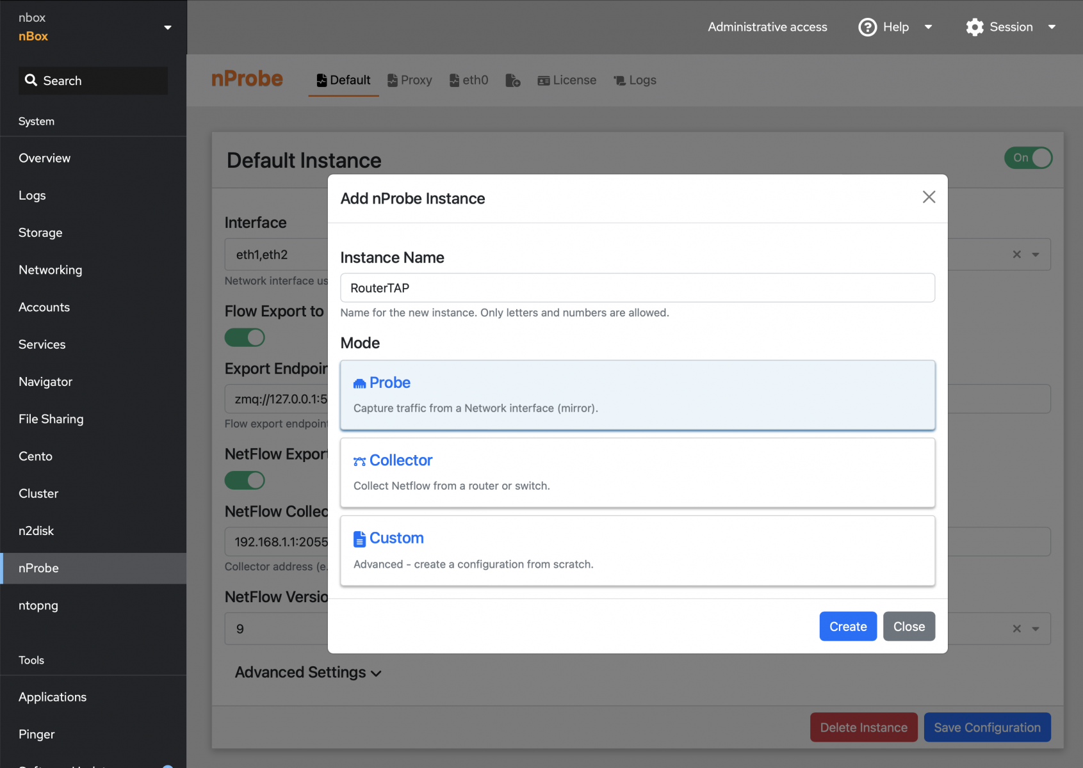
Task: Click the sidebar Search field
Action: tap(93, 81)
